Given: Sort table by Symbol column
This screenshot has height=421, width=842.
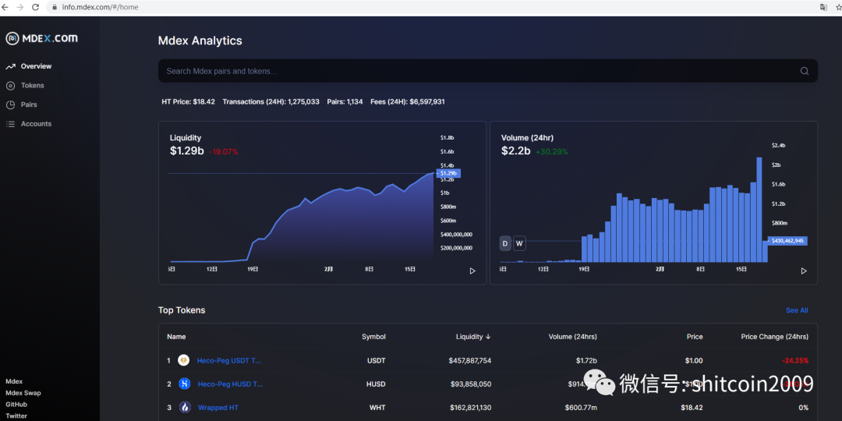Looking at the screenshot, I should pos(373,337).
